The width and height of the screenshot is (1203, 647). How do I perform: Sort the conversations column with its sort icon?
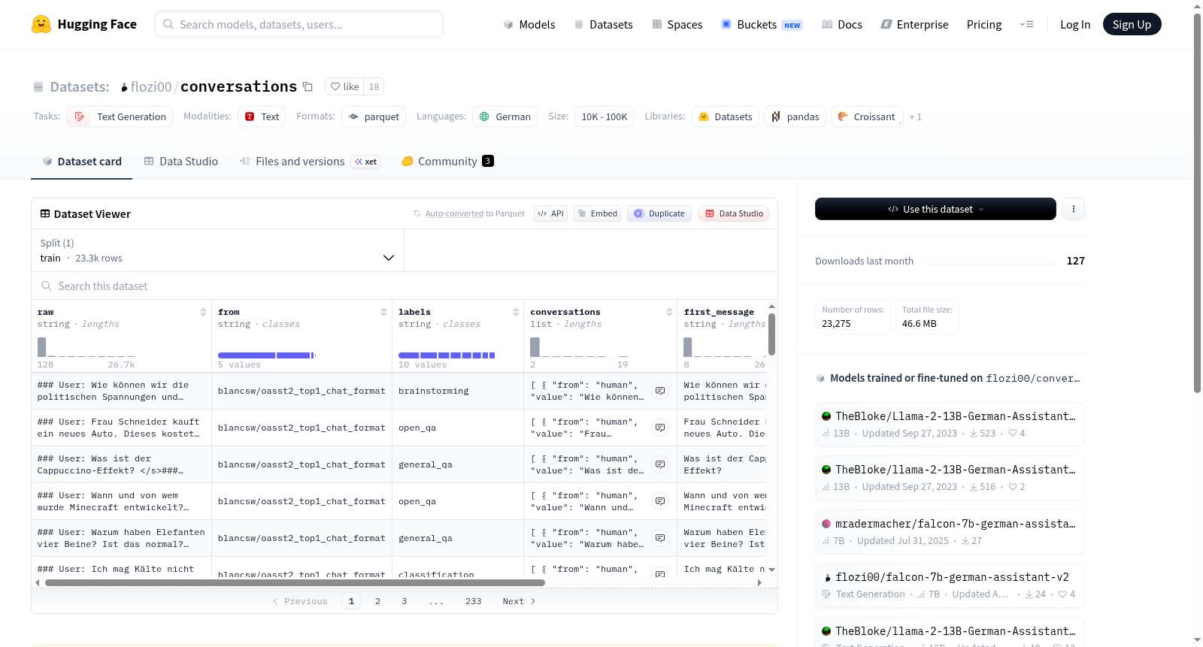669,312
